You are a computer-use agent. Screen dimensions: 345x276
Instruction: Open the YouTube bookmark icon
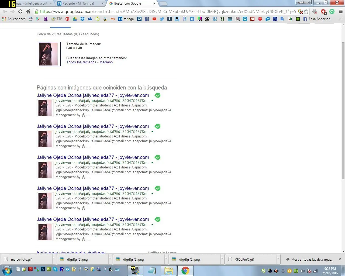point(154,19)
